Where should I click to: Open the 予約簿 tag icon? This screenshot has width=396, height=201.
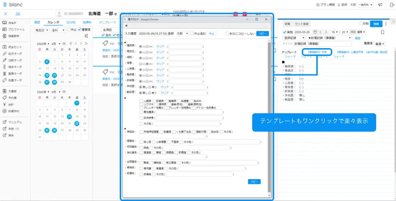coord(4,98)
